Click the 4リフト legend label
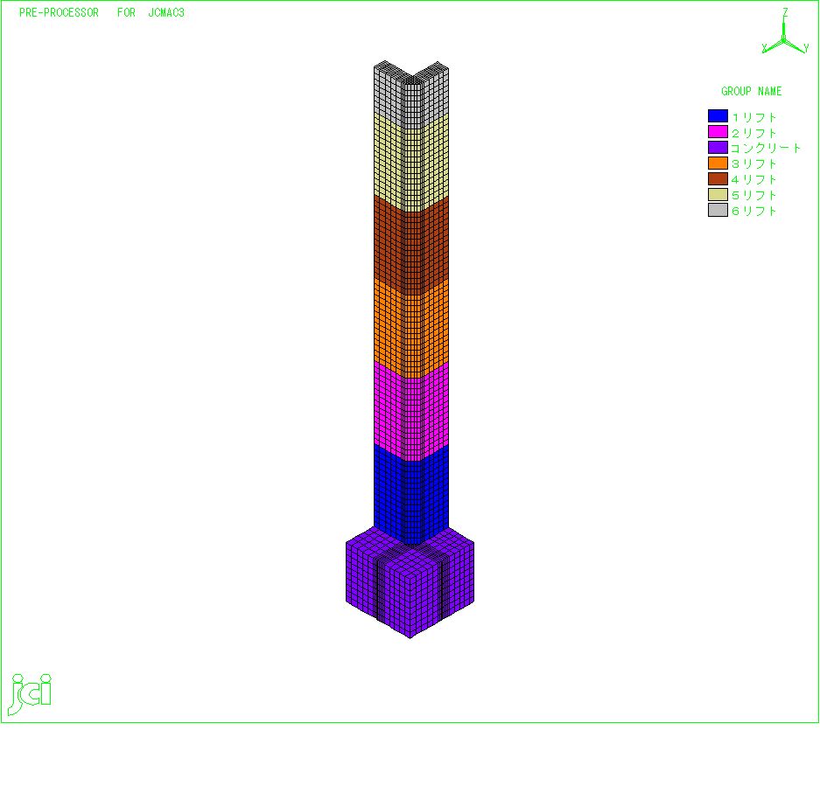Viewport: 820px width, 786px height. pyautogui.click(x=753, y=179)
